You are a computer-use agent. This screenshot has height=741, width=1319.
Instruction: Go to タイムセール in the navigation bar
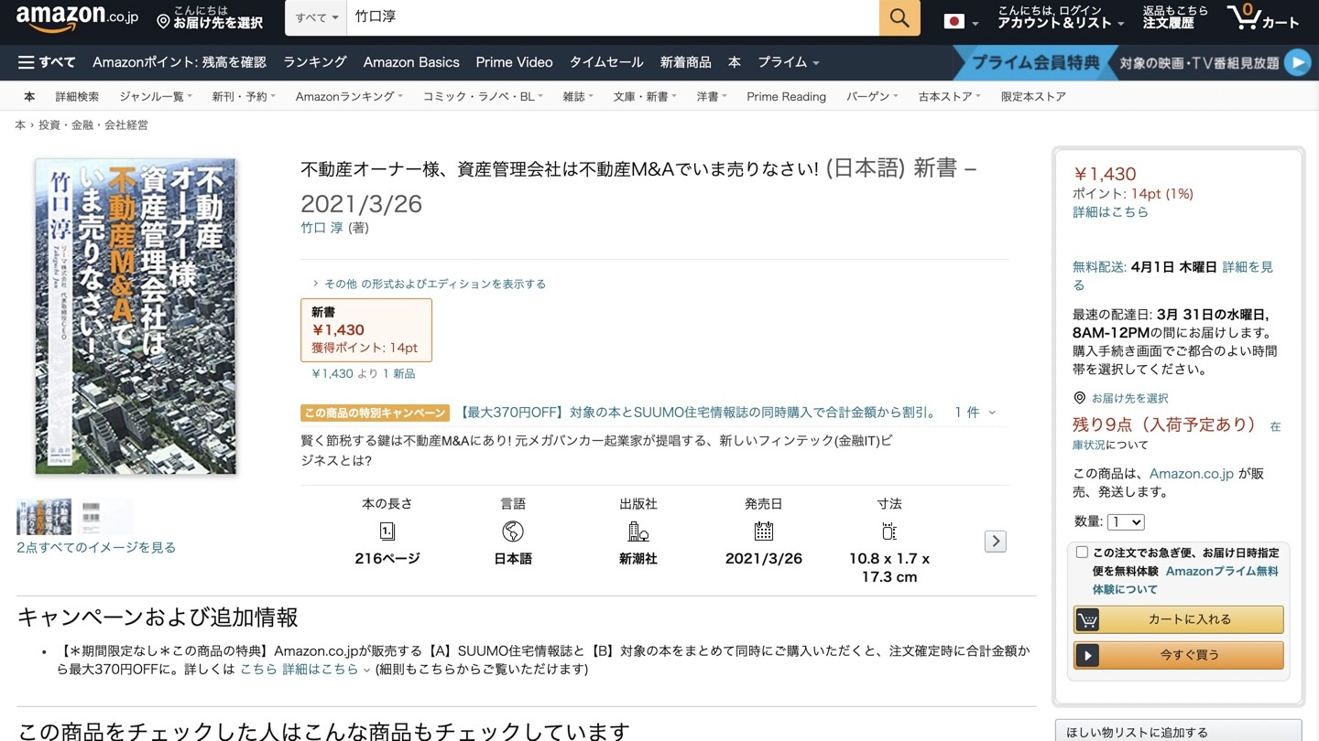point(606,62)
